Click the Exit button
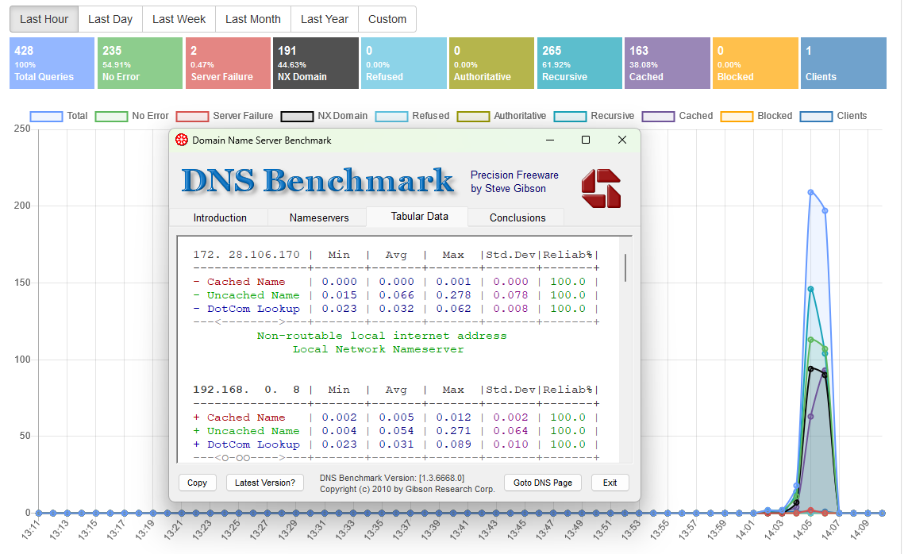This screenshot has width=908, height=554. coord(610,483)
